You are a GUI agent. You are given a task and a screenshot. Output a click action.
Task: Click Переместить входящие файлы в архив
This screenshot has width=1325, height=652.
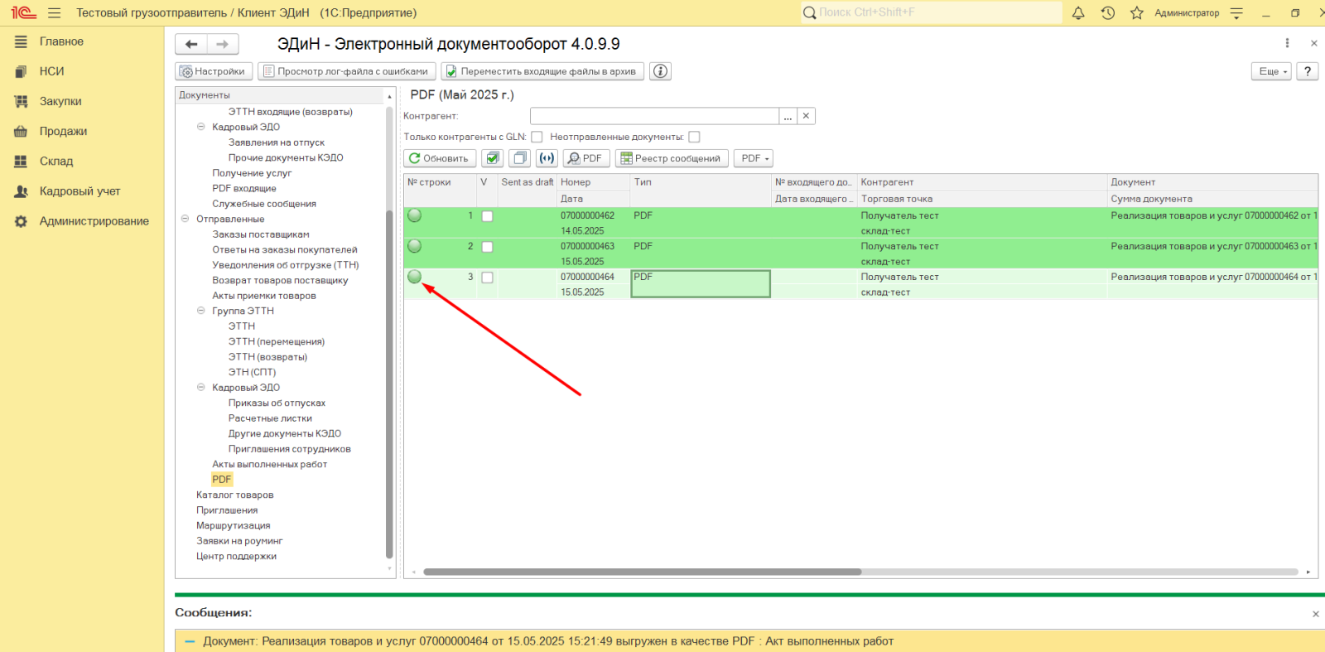[x=542, y=71]
